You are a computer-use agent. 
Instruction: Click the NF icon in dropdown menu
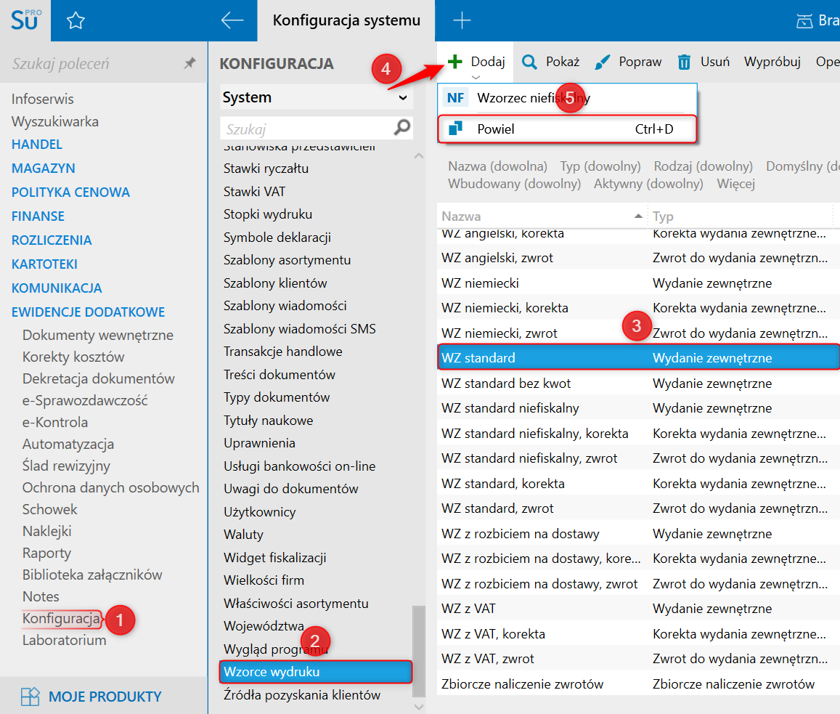point(455,97)
